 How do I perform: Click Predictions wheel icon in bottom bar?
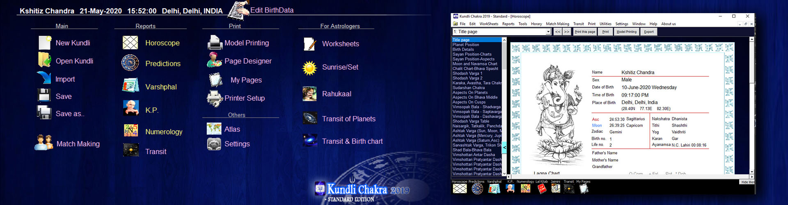point(477,189)
